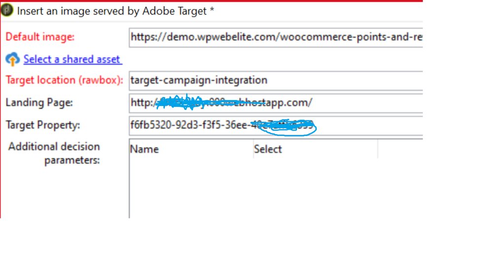The width and height of the screenshot is (493, 277).
Task: Click the empty list area under Name column
Action: (191, 187)
